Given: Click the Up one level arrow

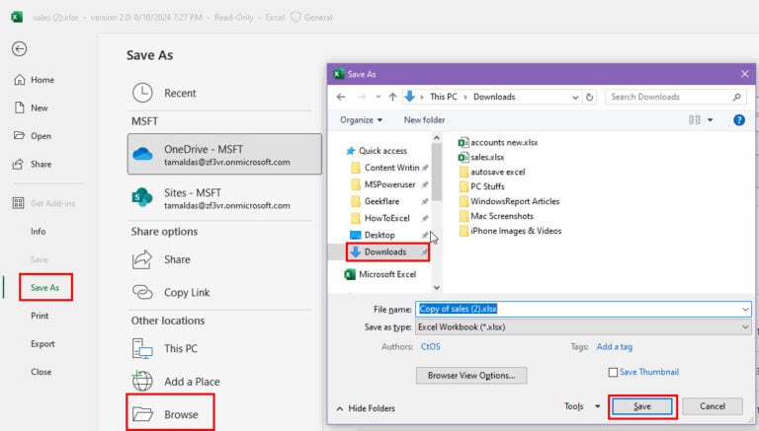Looking at the screenshot, I should [x=392, y=97].
